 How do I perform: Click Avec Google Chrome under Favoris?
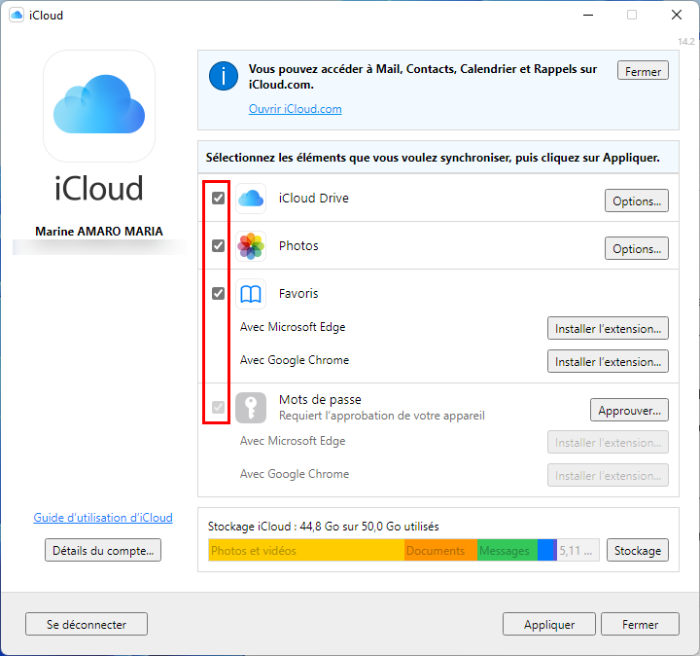tap(295, 360)
